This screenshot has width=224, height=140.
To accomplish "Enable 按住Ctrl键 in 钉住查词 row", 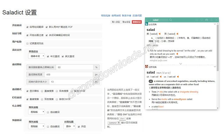I will [x=57, y=99].
